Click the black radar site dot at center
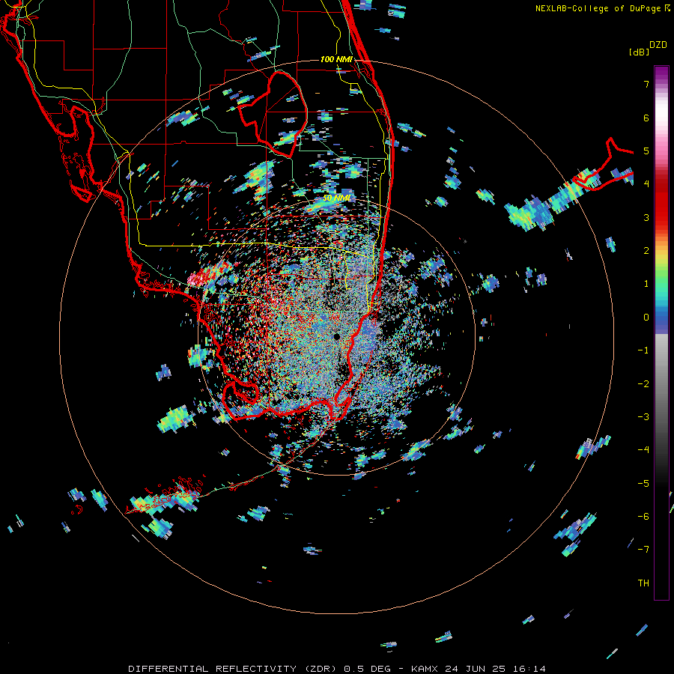Viewport: 674px width, 674px height. 336,336
